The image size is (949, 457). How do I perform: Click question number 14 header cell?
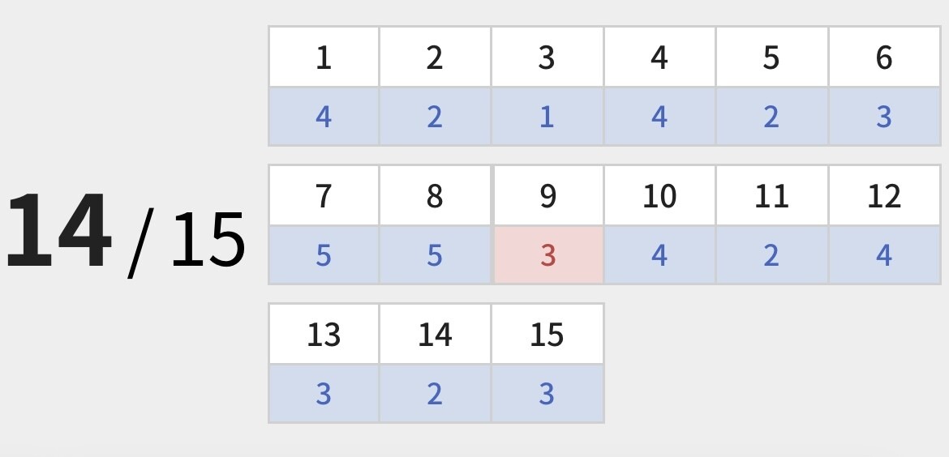435,334
